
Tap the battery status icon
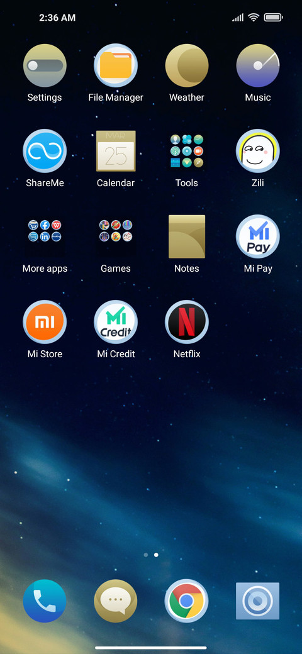point(274,18)
